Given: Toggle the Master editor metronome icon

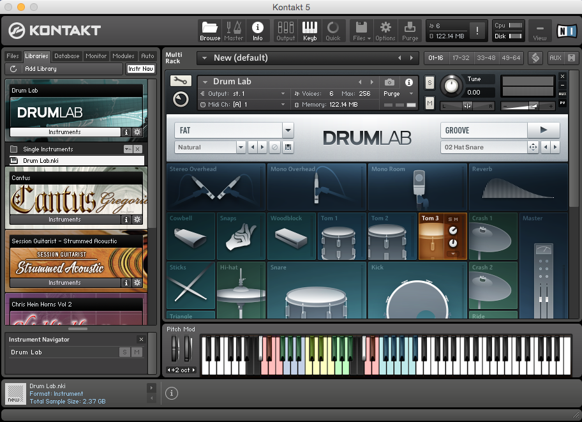Looking at the screenshot, I should click(234, 31).
